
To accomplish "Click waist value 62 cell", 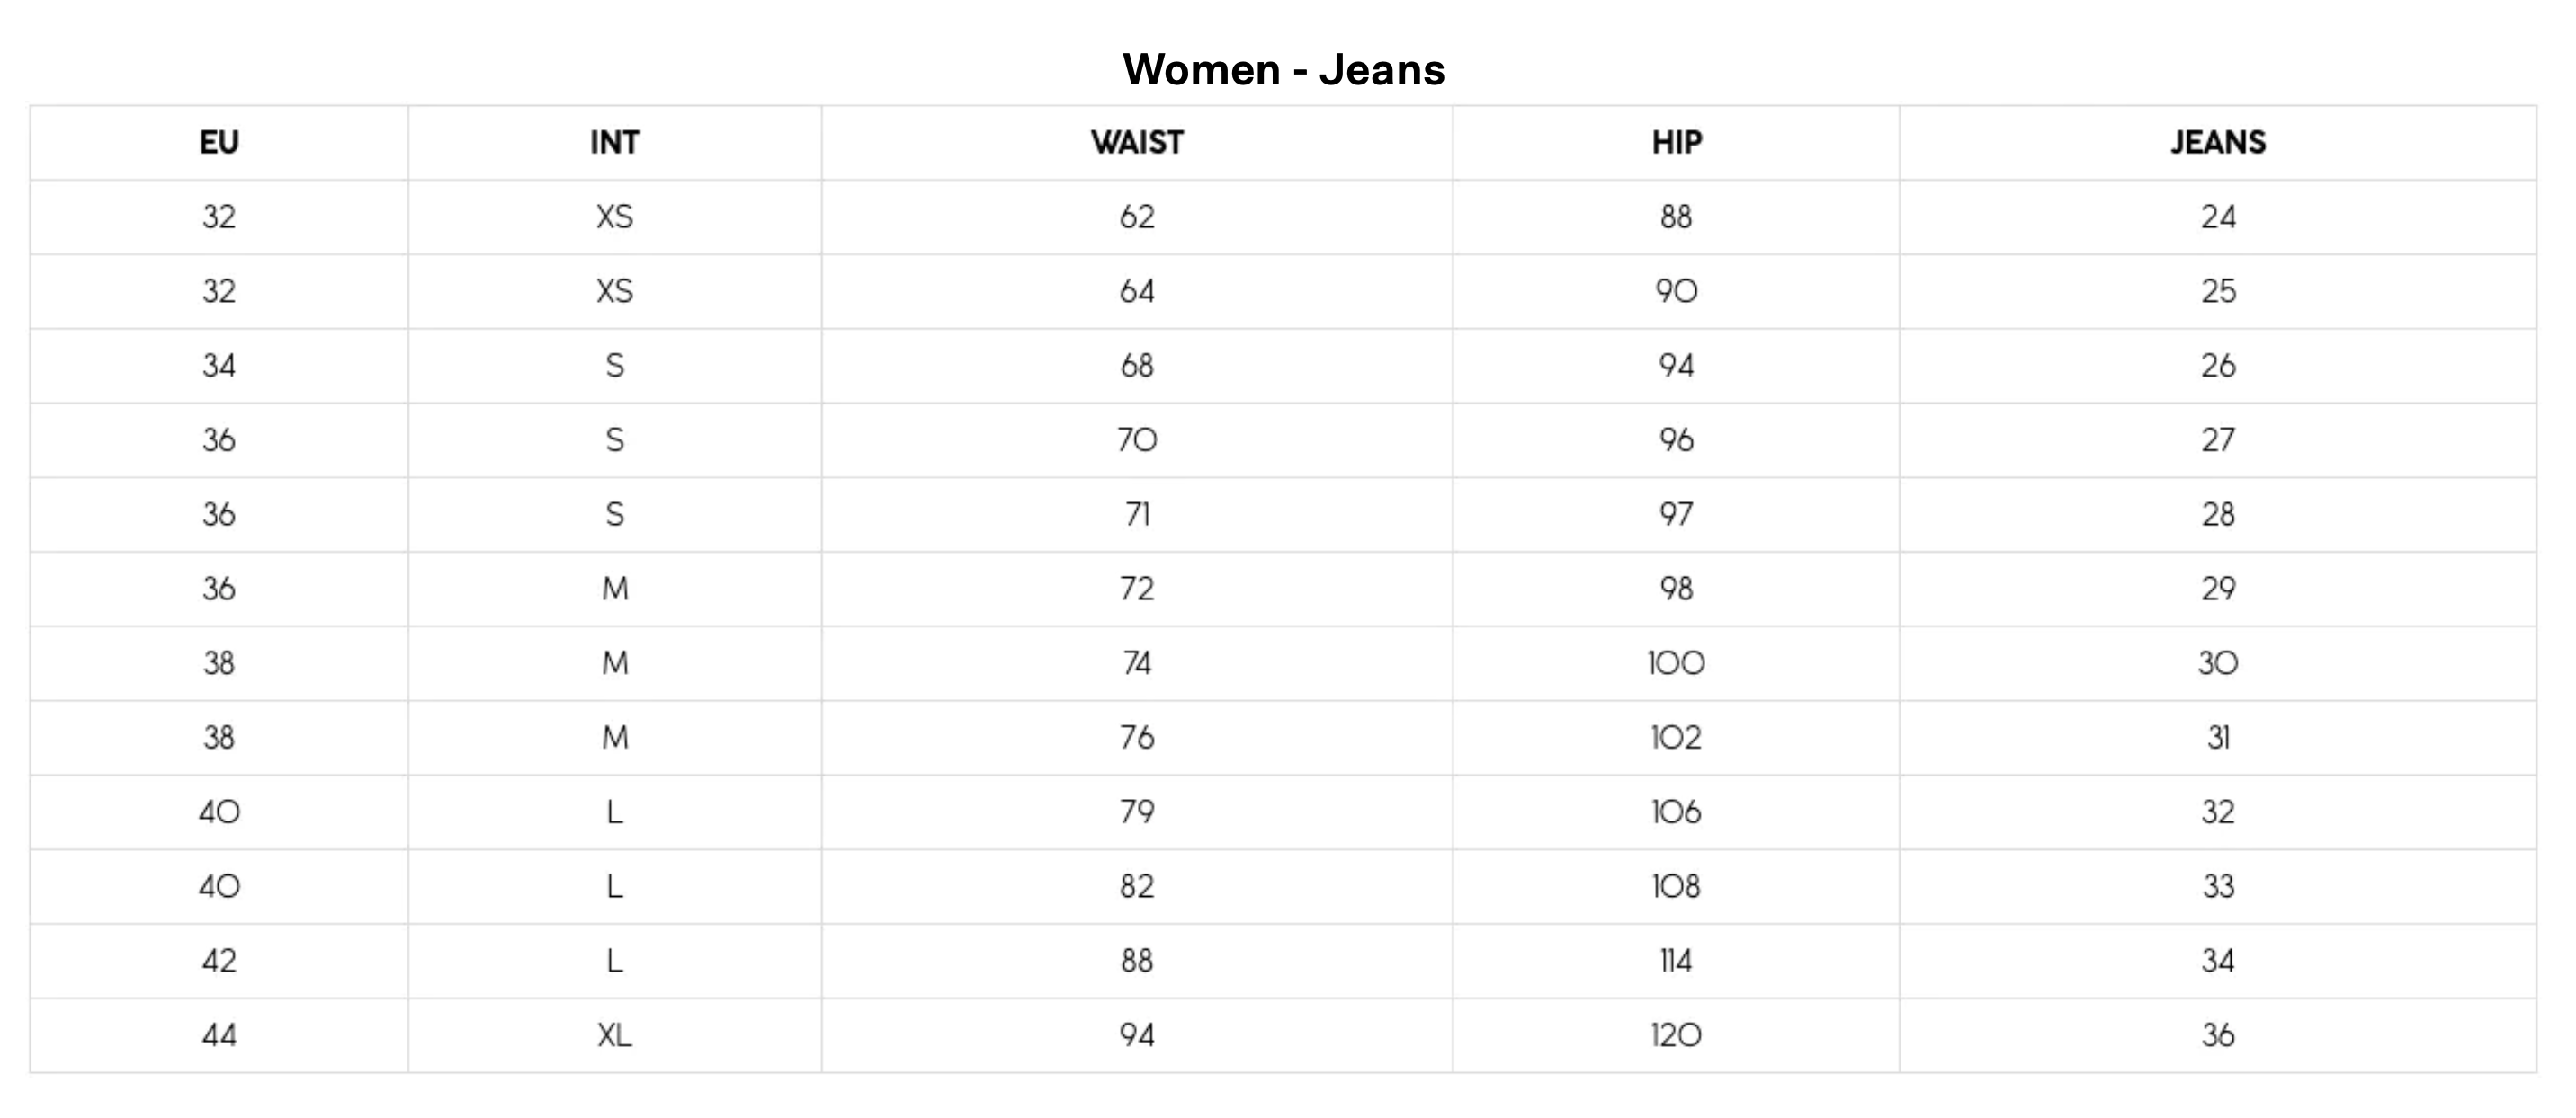I will pyautogui.click(x=1137, y=217).
